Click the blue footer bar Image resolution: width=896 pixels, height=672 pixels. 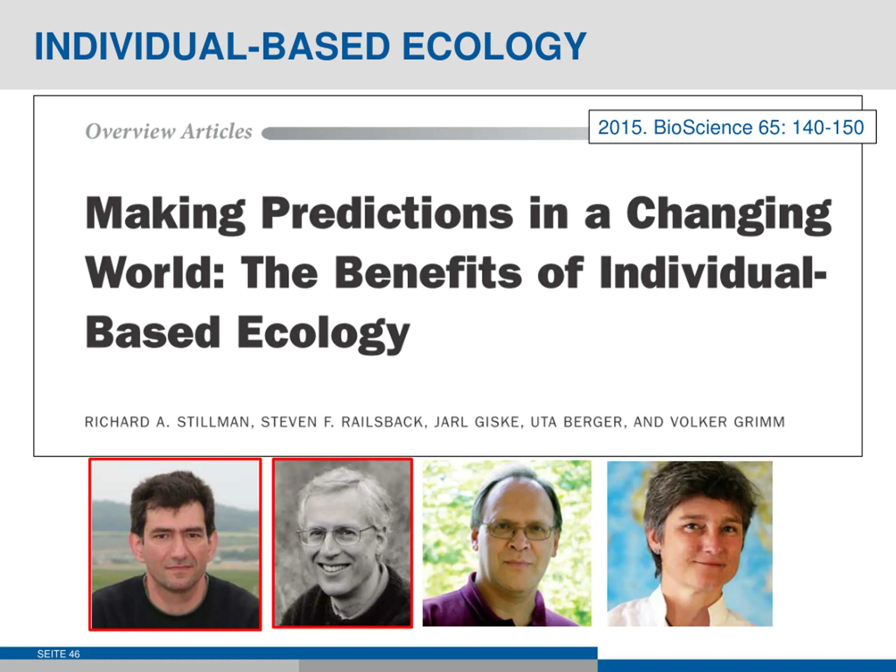(299, 653)
